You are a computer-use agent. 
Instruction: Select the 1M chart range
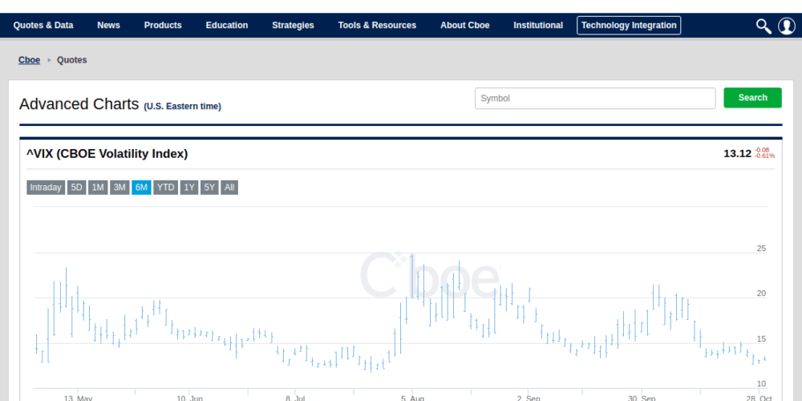(x=98, y=188)
